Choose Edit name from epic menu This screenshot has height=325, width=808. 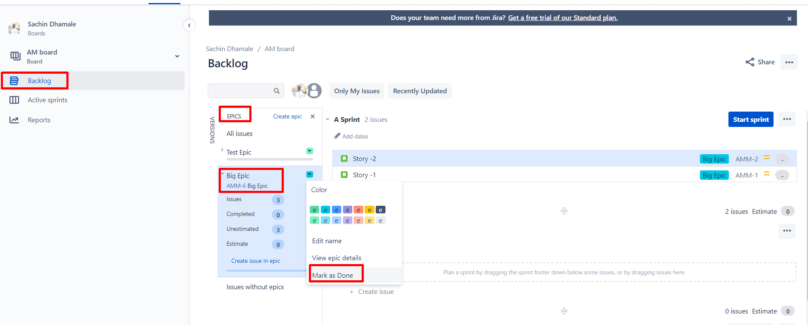pos(327,241)
